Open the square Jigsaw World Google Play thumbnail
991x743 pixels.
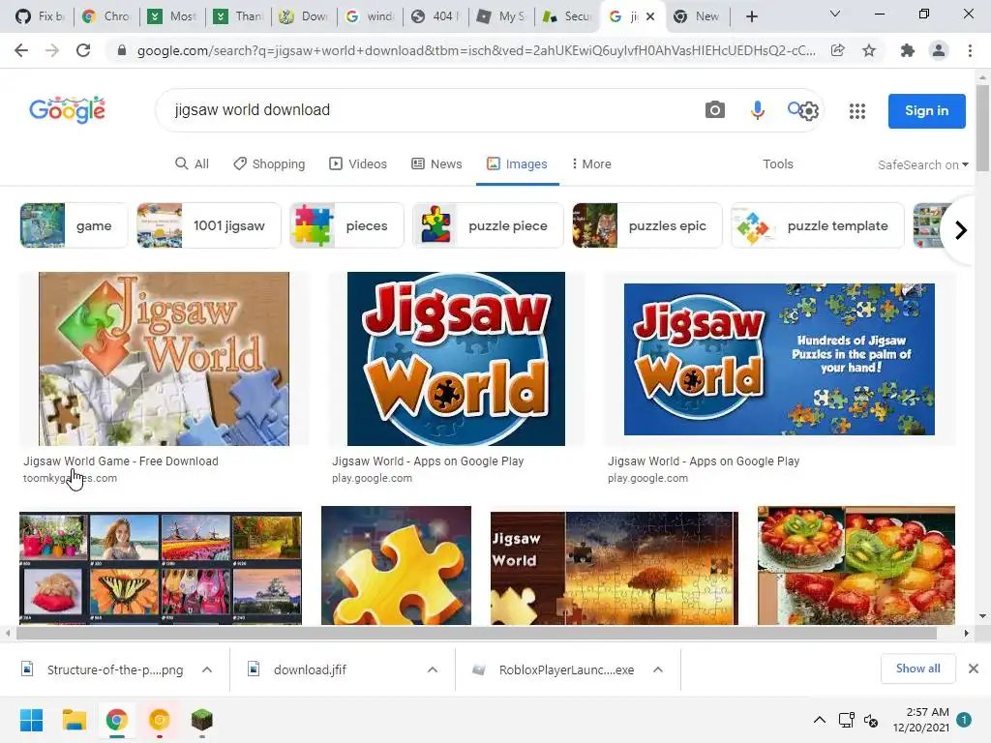[x=456, y=359]
